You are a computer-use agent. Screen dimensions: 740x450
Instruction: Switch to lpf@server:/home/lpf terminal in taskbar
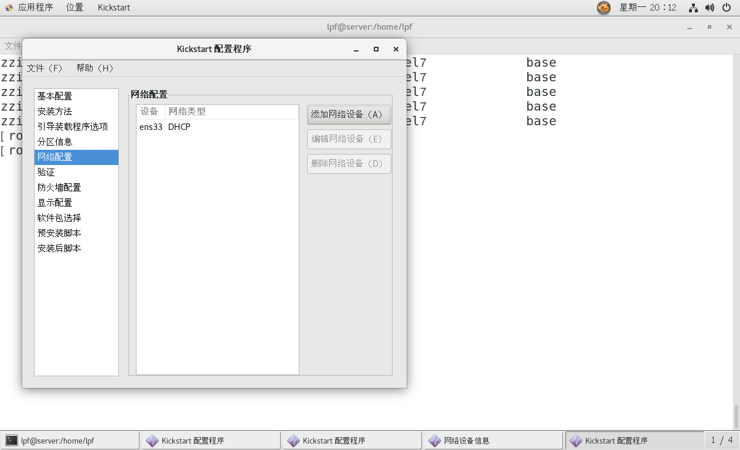(x=70, y=441)
